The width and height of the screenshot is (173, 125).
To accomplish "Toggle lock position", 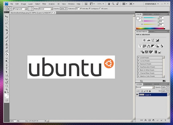I will (x=147, y=91).
